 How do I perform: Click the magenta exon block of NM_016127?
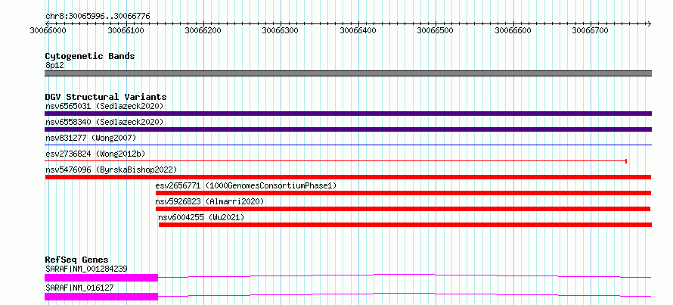point(101,297)
